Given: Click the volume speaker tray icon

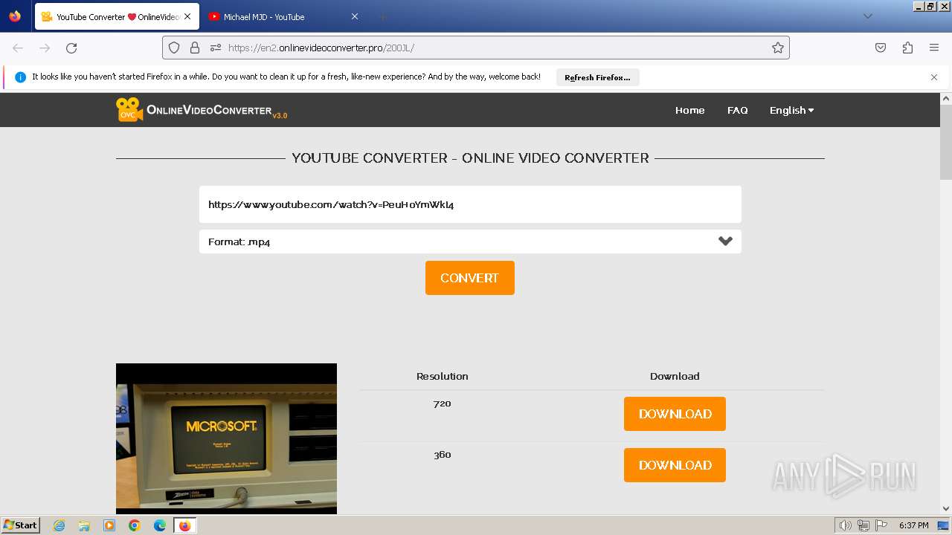Looking at the screenshot, I should pos(846,525).
